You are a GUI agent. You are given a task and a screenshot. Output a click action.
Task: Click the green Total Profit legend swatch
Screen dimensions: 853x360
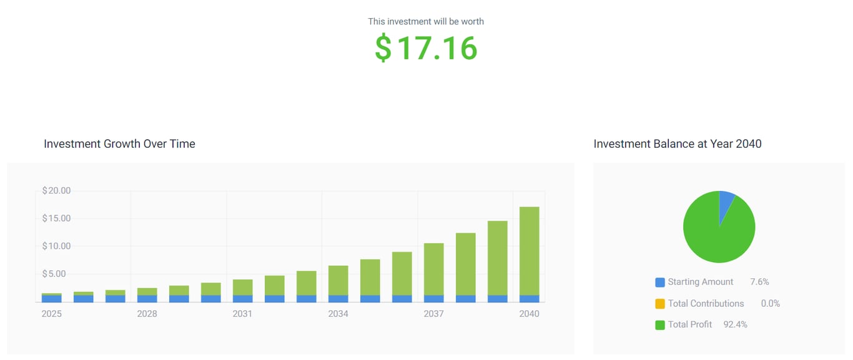click(x=661, y=324)
